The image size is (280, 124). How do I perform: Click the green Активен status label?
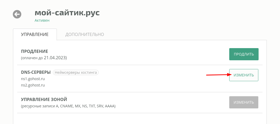click(x=42, y=20)
